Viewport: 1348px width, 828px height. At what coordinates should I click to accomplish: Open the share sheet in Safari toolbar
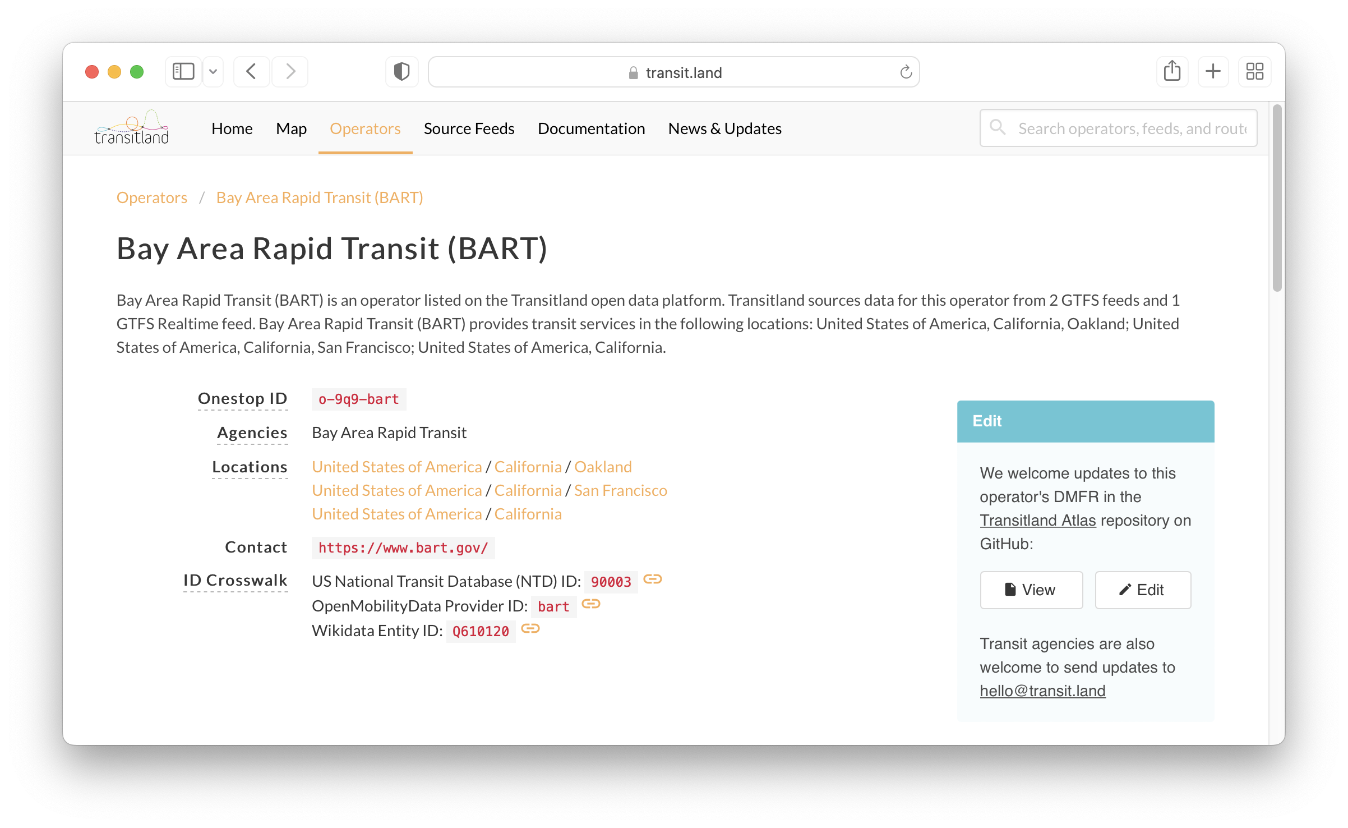point(1172,71)
